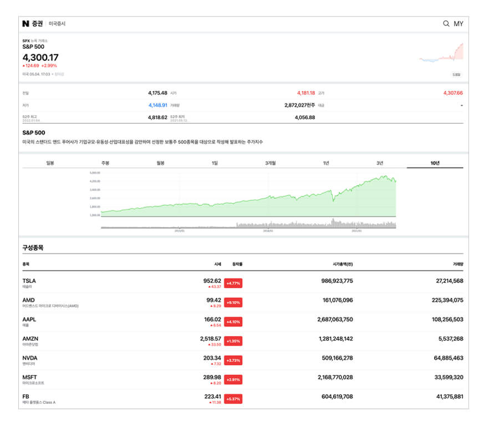Screen dimensions: 499x438
Task: Click the previous close value 4,175.48
Action: tap(157, 93)
